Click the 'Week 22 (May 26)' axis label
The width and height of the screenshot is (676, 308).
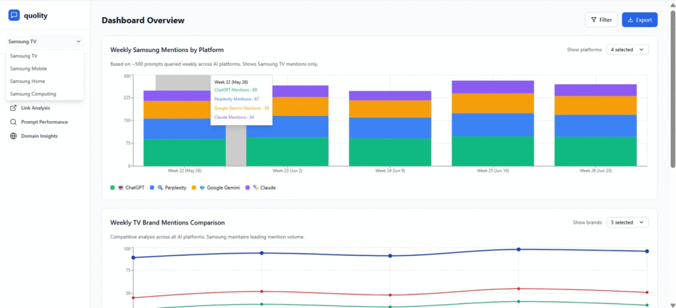(185, 170)
